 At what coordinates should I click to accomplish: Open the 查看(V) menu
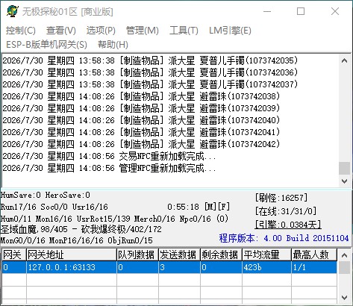[61, 31]
